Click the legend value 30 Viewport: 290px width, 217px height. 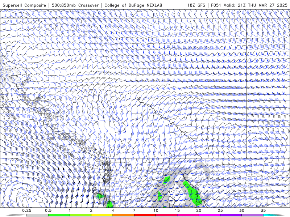coord(242,210)
